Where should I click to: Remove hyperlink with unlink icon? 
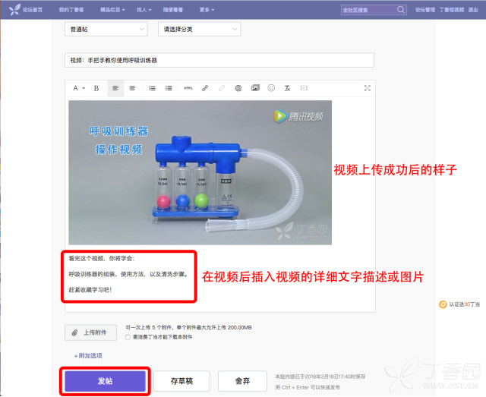click(222, 88)
